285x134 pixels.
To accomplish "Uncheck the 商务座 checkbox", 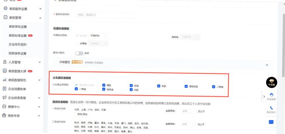I will coord(104,89).
